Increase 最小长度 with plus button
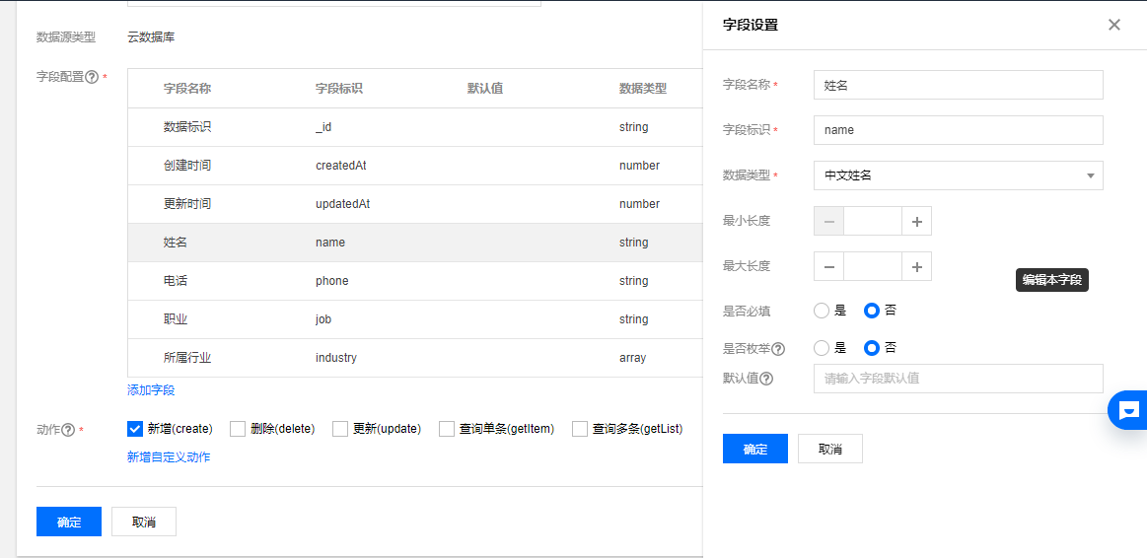Viewport: 1147px width, 558px height. 916,221
